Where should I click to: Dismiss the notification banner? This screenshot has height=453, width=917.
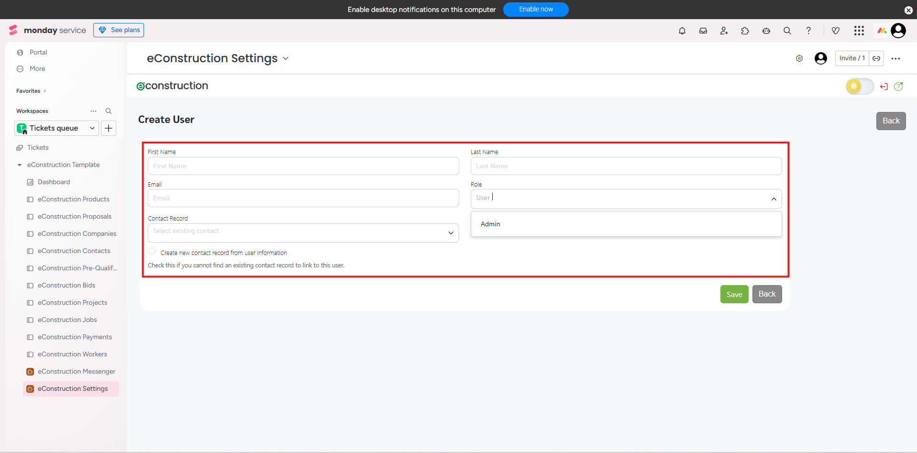pyautogui.click(x=908, y=10)
